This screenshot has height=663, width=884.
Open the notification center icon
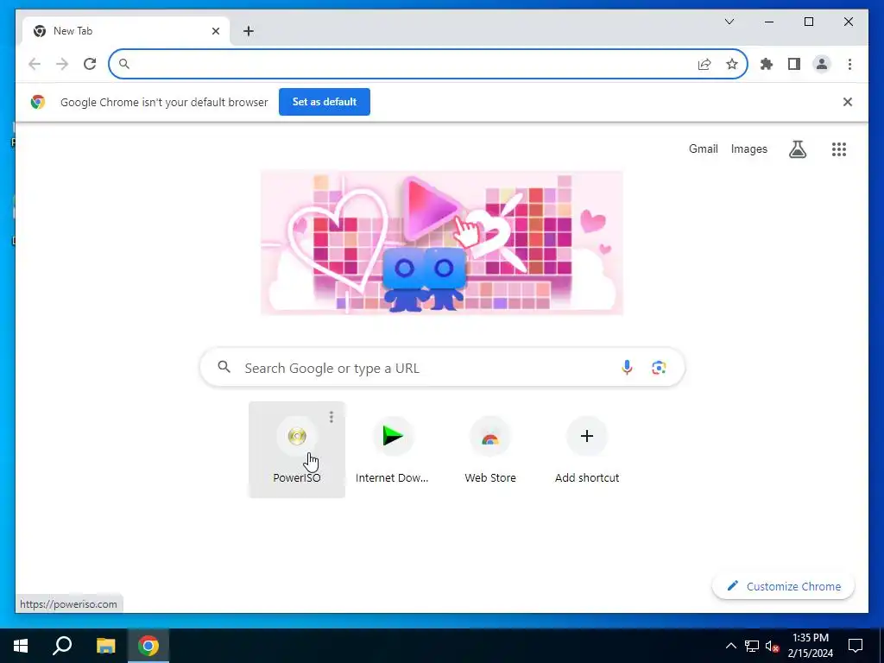coord(856,646)
